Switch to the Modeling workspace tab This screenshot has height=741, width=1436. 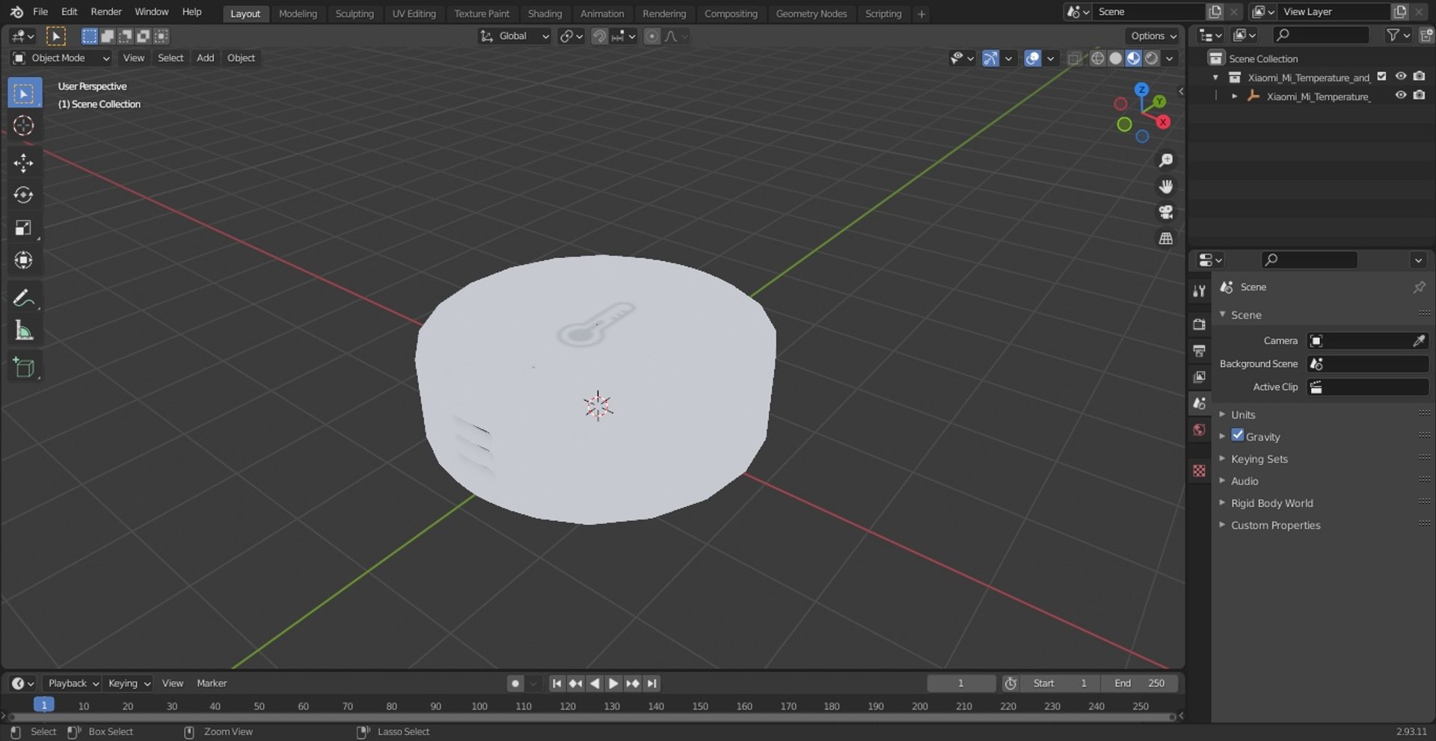tap(298, 13)
